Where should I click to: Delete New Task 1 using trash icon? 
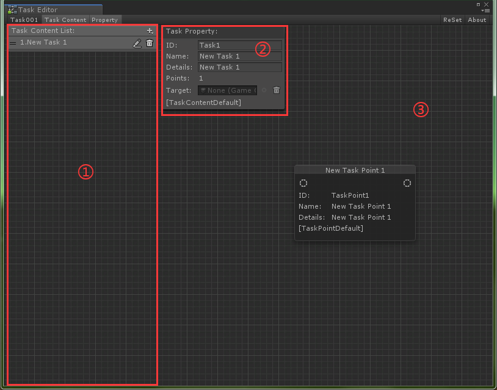click(x=150, y=43)
